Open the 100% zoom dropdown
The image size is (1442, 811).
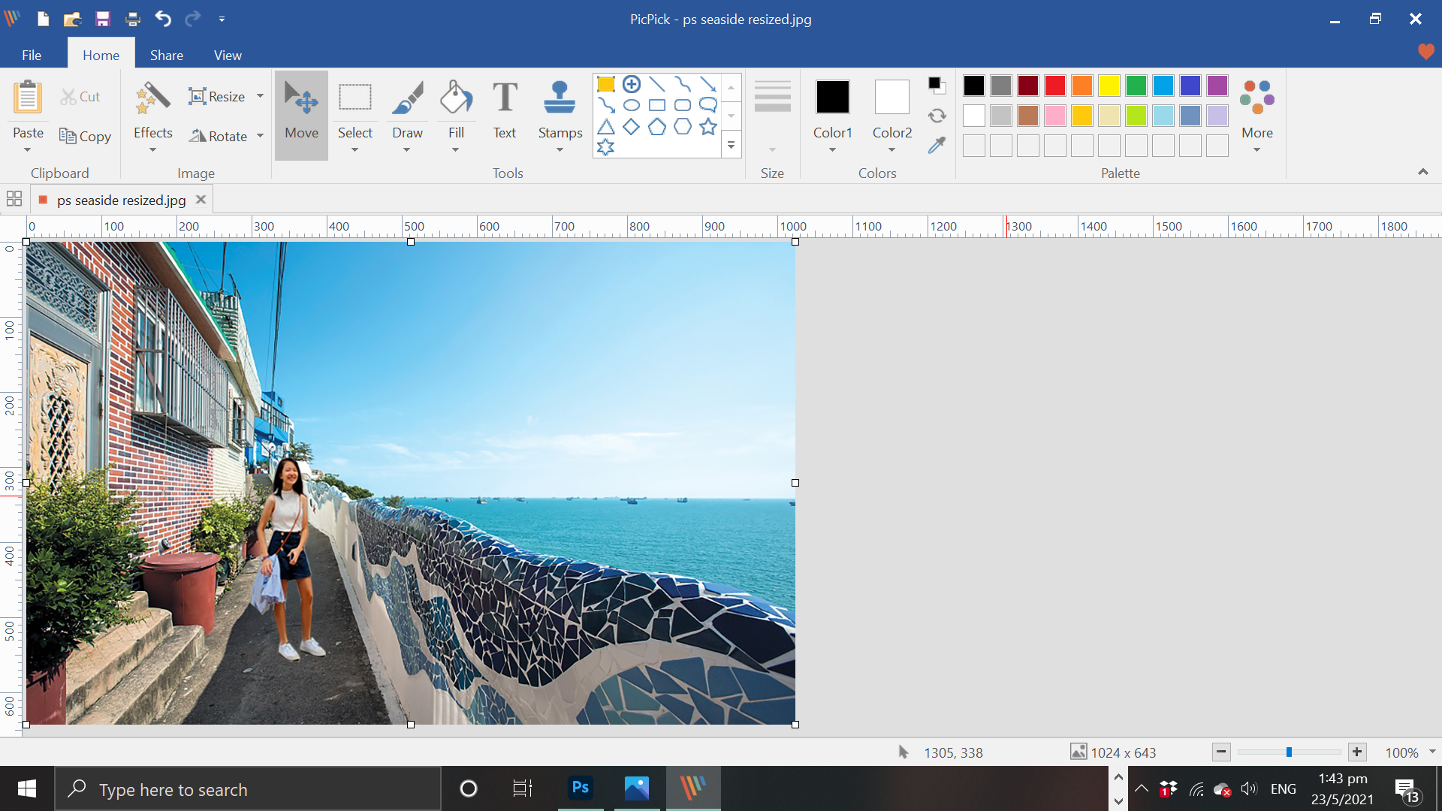tap(1431, 752)
